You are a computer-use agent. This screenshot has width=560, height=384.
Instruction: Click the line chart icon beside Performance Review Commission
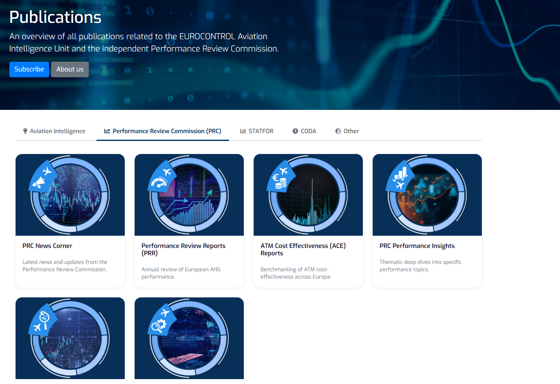coord(107,131)
